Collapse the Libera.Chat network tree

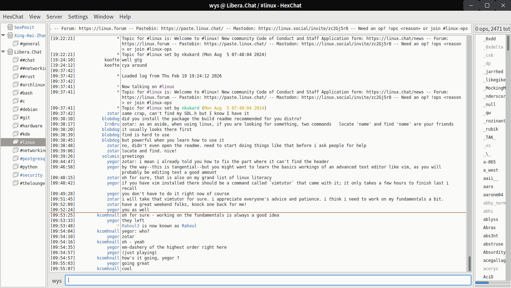pyautogui.click(x=3, y=52)
